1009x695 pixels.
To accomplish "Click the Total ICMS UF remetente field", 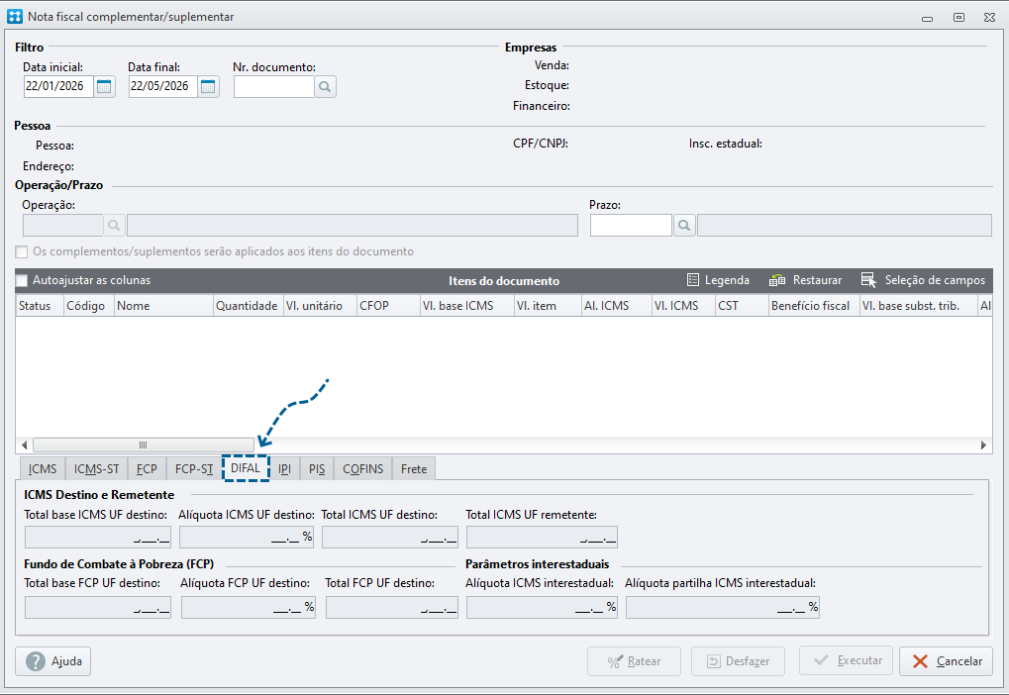I will click(x=542, y=537).
